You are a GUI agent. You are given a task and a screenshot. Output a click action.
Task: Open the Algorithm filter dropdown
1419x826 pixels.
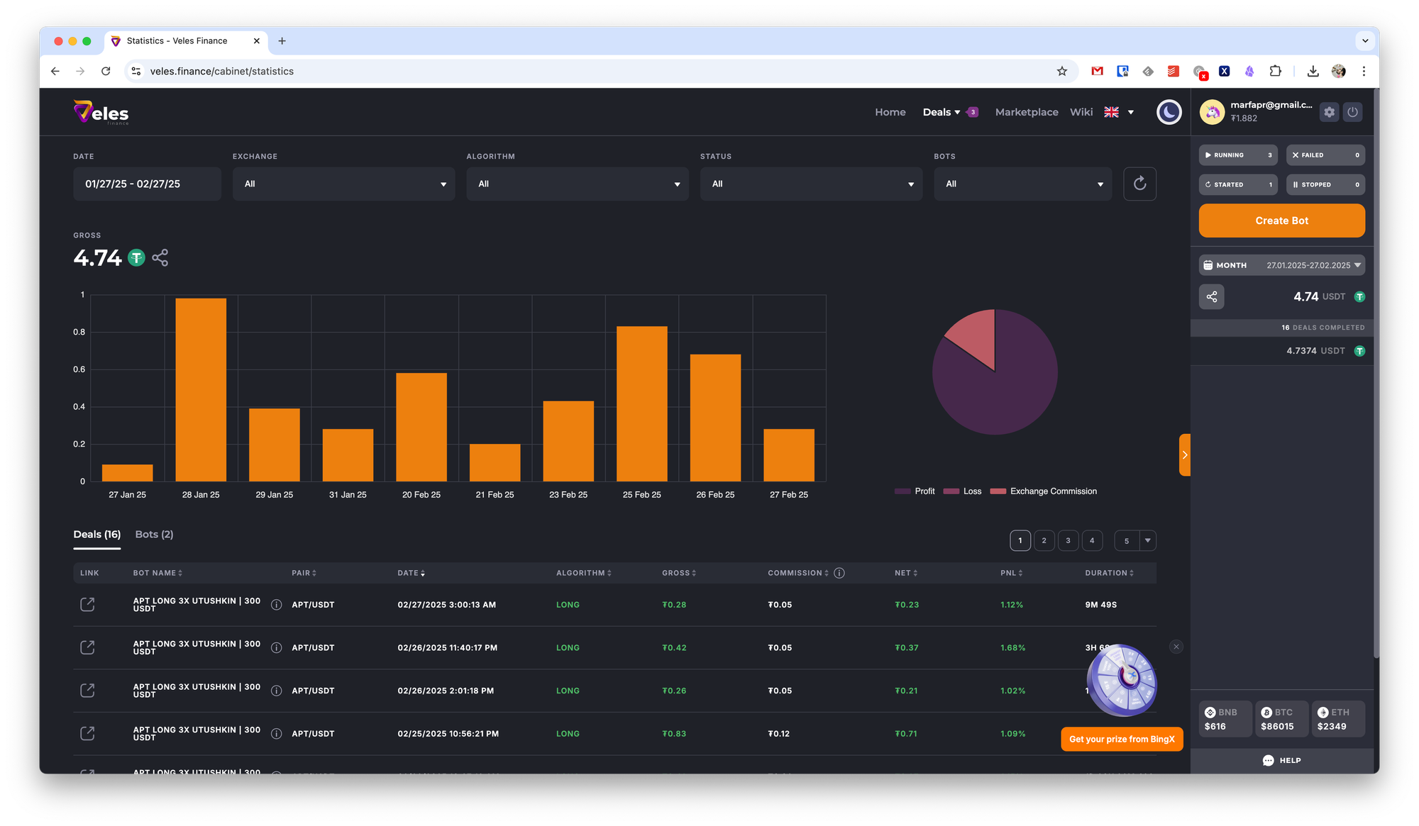(577, 184)
